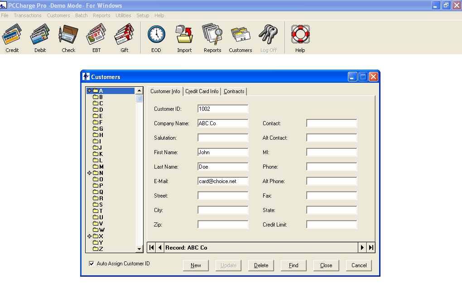Launch the Check transaction icon
The height and width of the screenshot is (283, 462).
[68, 38]
